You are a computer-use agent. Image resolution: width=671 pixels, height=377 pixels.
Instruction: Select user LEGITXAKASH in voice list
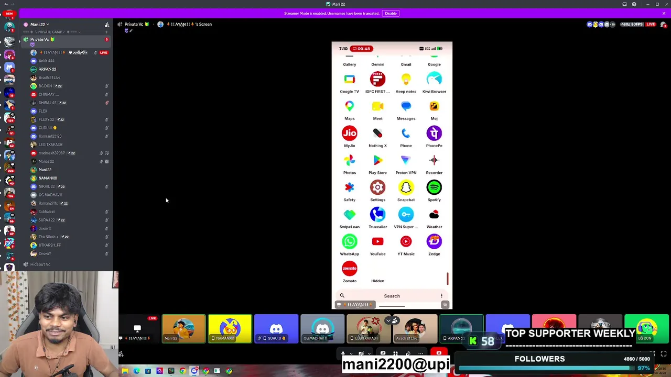[x=50, y=145]
